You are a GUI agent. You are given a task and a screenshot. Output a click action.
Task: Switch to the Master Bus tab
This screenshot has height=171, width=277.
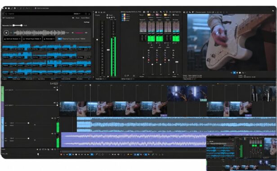(x=98, y=79)
